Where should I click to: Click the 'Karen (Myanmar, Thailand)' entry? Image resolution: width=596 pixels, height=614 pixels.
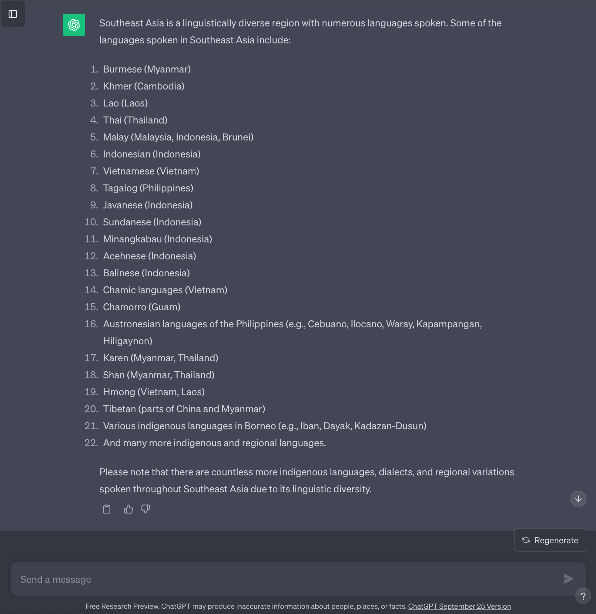pos(161,358)
